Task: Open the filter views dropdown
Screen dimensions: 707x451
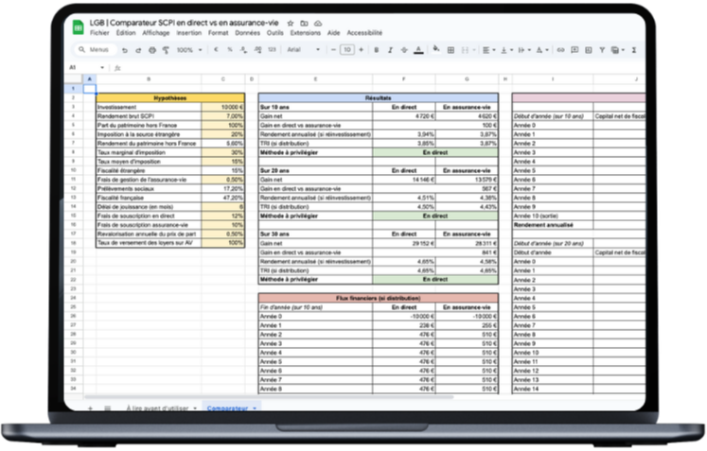Action: coord(617,50)
